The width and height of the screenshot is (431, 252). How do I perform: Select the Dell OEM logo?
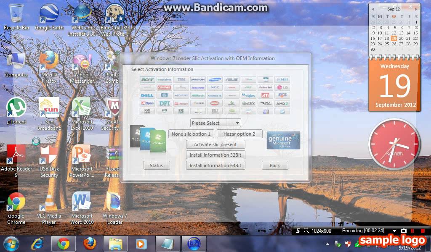147,95
